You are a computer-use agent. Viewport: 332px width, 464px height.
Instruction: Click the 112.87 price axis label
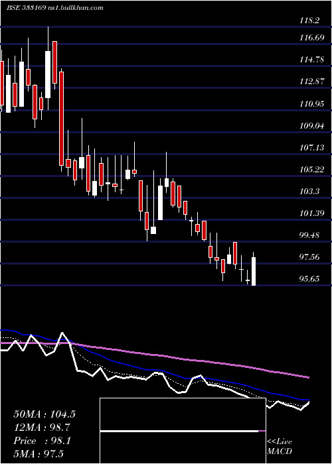(311, 82)
